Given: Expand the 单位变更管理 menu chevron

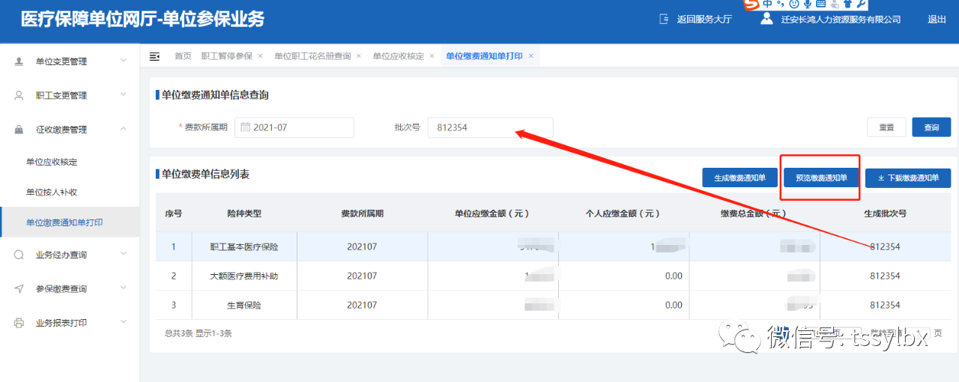Looking at the screenshot, I should 124,61.
